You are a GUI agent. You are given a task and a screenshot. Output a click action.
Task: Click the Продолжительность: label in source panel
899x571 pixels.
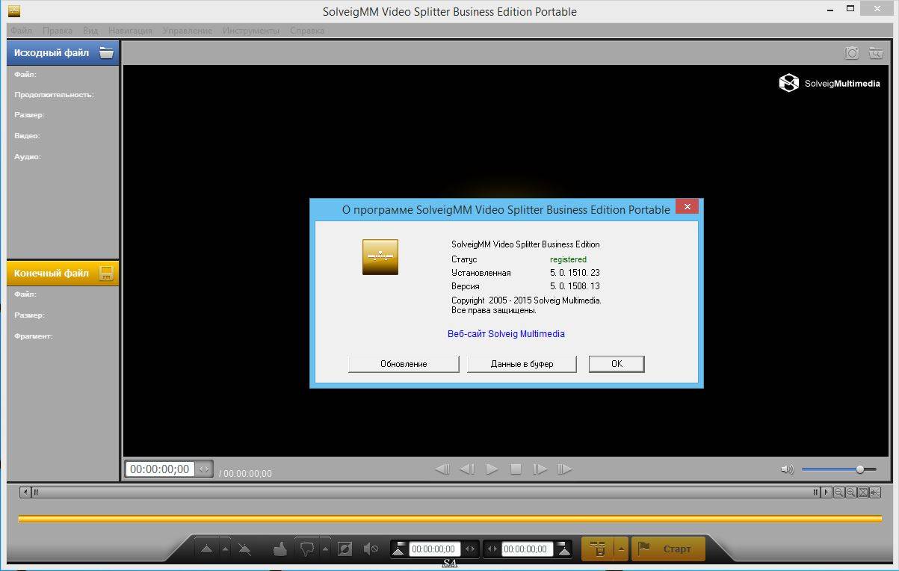[54, 95]
